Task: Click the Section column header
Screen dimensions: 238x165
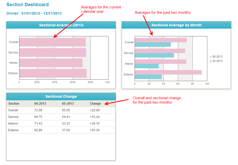Action: pyautogui.click(x=14, y=104)
